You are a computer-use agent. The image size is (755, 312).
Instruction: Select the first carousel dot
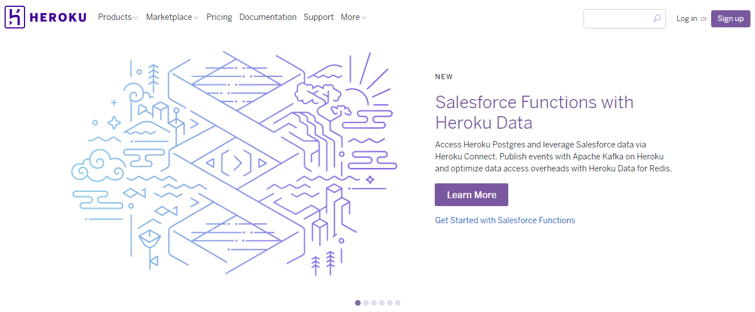tap(358, 303)
